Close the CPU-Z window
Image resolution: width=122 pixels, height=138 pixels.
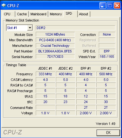117,6
